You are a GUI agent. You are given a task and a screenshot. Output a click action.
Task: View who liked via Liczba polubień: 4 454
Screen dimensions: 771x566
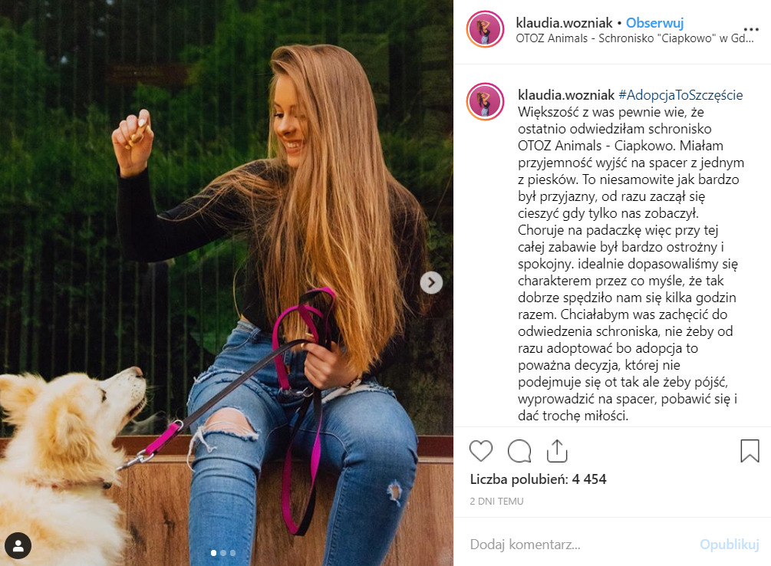(x=538, y=479)
